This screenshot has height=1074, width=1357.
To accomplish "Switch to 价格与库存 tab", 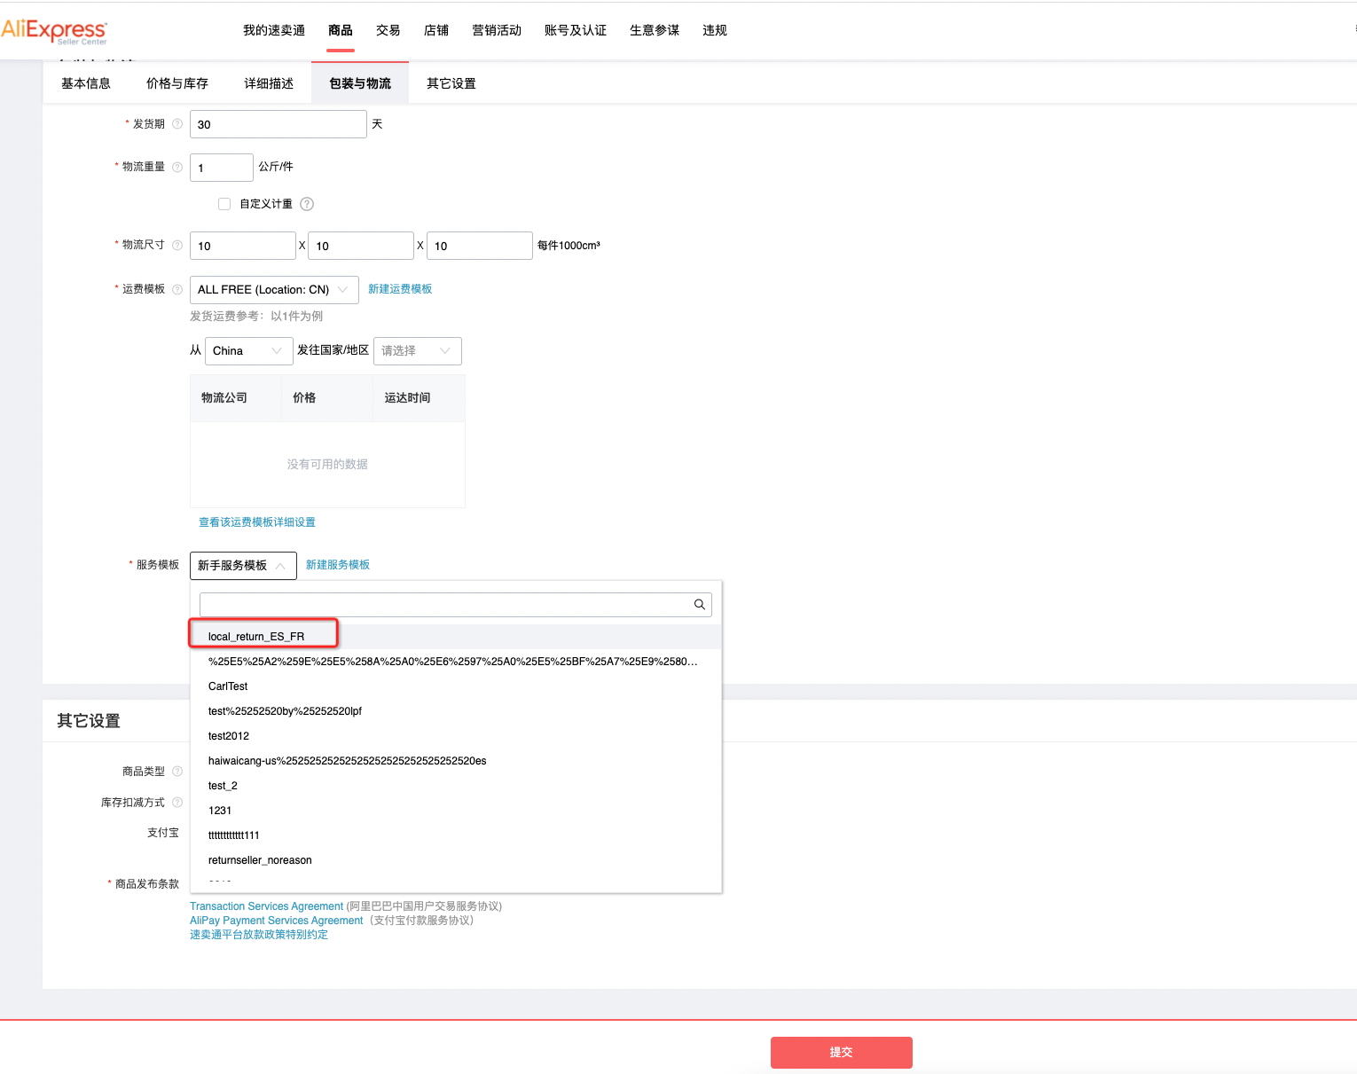I will (x=177, y=83).
